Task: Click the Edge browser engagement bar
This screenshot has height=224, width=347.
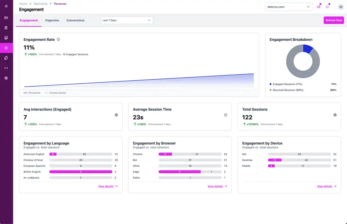Action: 190,172
